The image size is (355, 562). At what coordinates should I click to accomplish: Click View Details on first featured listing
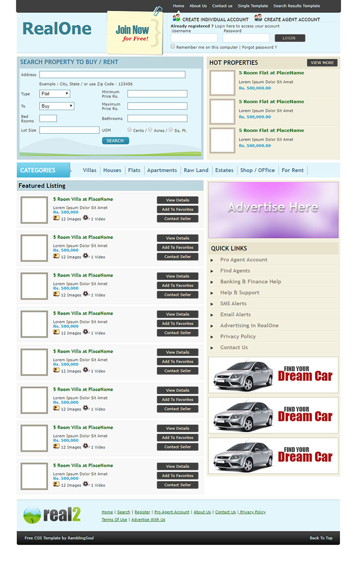pyautogui.click(x=177, y=200)
